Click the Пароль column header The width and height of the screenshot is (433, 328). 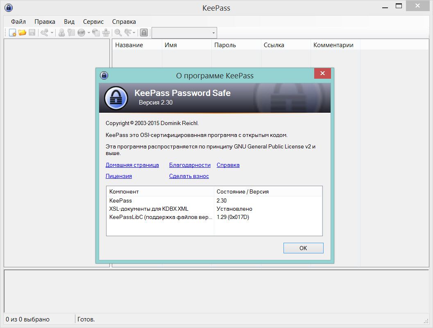tap(236, 45)
